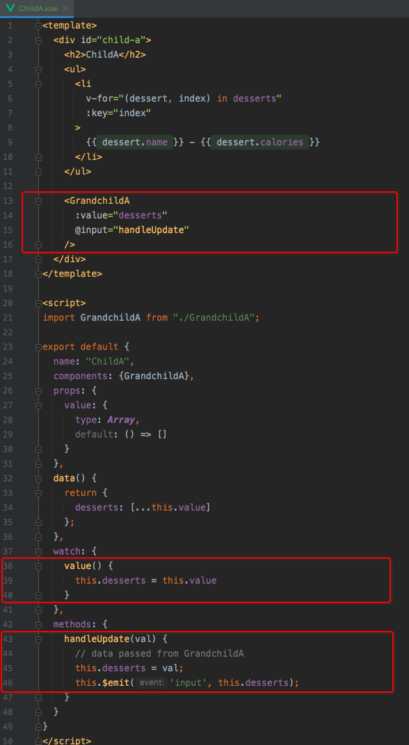Click this.desserts = val; on line 45
This screenshot has width=409, height=745.
pyautogui.click(x=129, y=668)
